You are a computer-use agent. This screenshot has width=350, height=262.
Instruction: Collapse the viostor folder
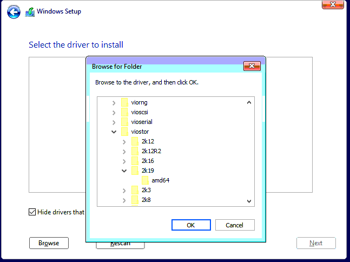click(x=114, y=132)
